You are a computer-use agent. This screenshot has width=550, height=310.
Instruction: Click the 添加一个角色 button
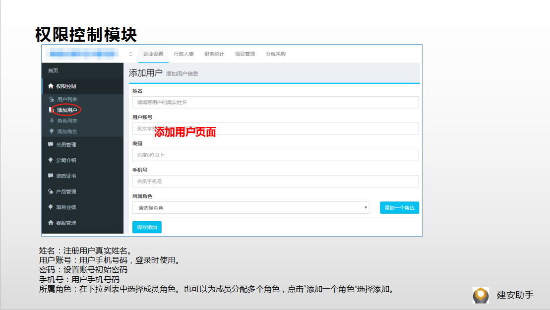coord(399,208)
